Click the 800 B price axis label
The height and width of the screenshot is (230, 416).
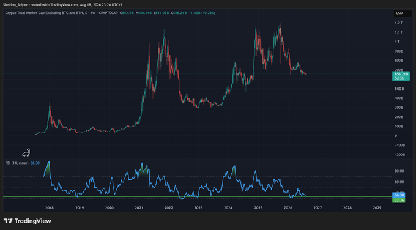point(399,61)
